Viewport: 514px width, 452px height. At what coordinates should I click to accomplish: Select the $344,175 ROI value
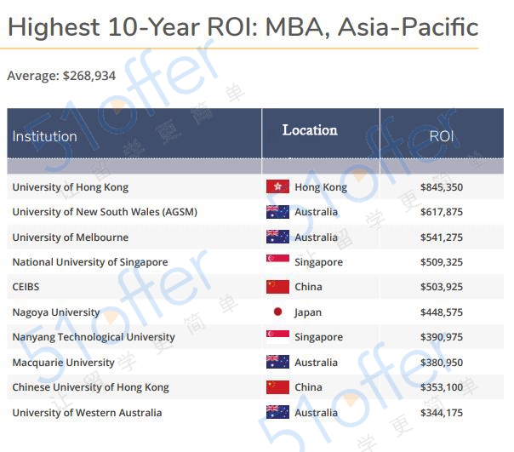pos(442,413)
